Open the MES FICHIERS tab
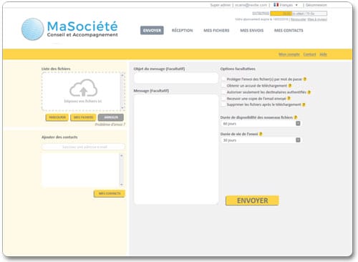358x262 pixels. pyautogui.click(x=216, y=30)
